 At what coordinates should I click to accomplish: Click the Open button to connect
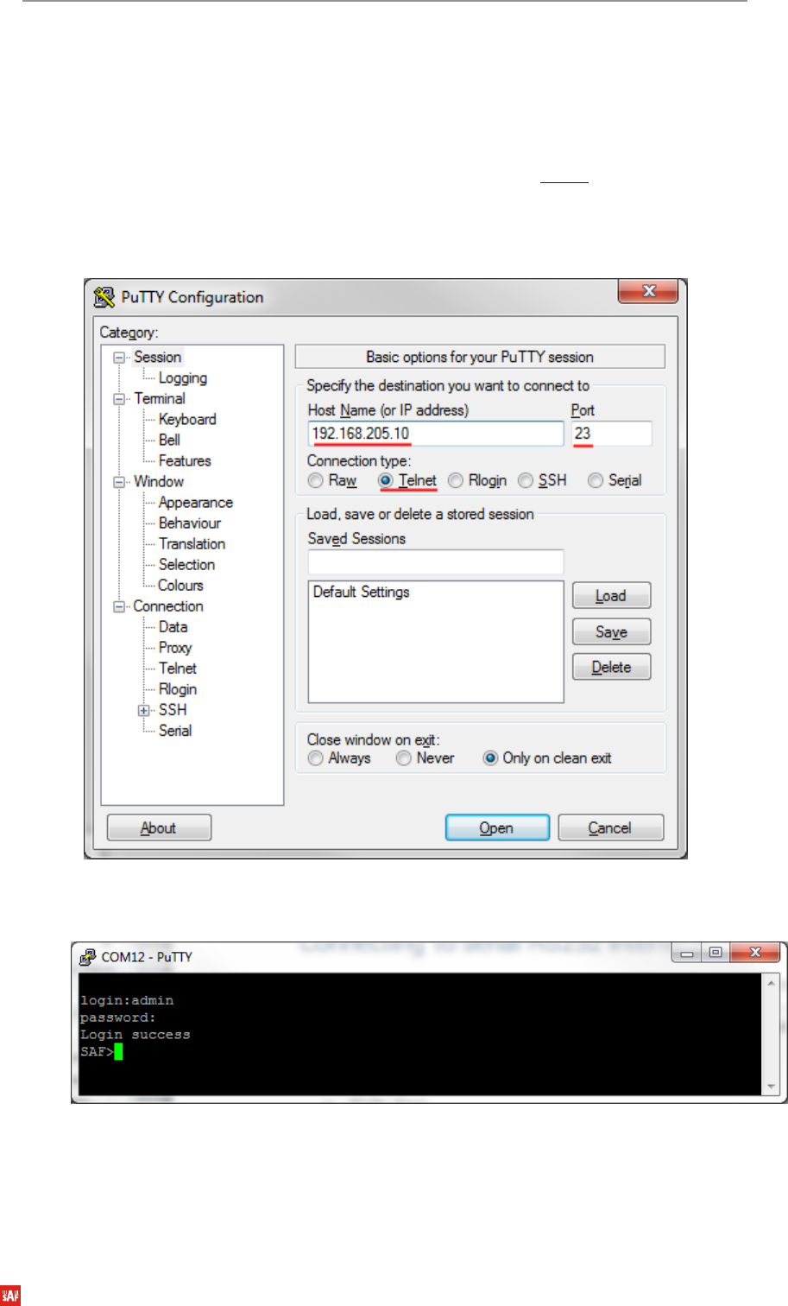pyautogui.click(x=497, y=828)
